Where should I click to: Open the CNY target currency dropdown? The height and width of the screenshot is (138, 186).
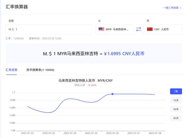[x=163, y=29]
